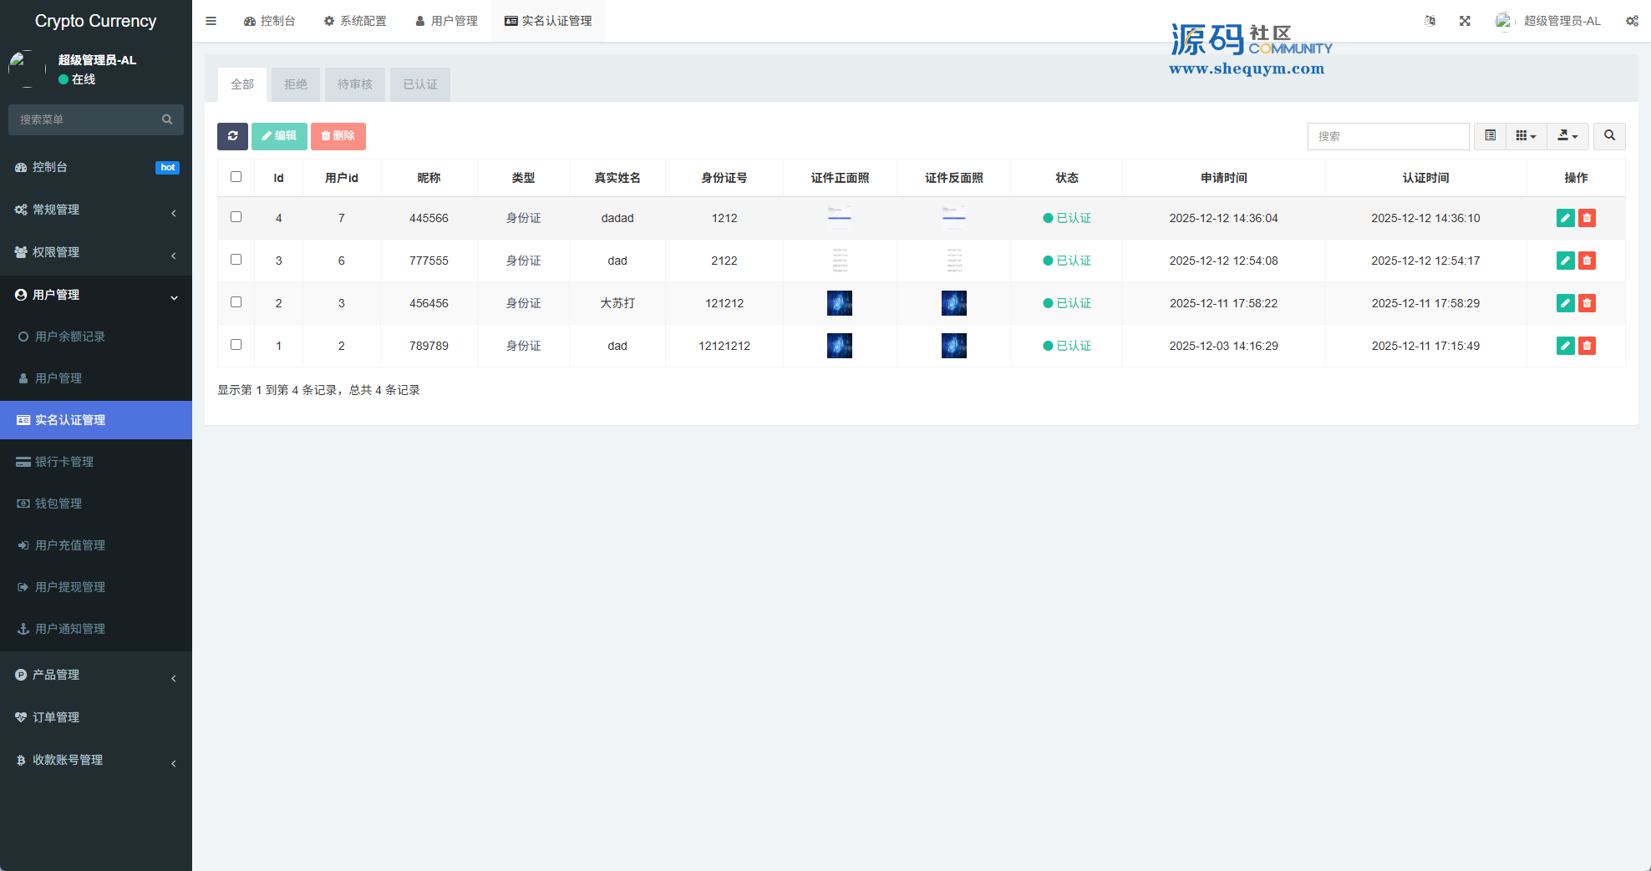Click the 搜索 table search input field
1651x871 pixels.
1388,136
